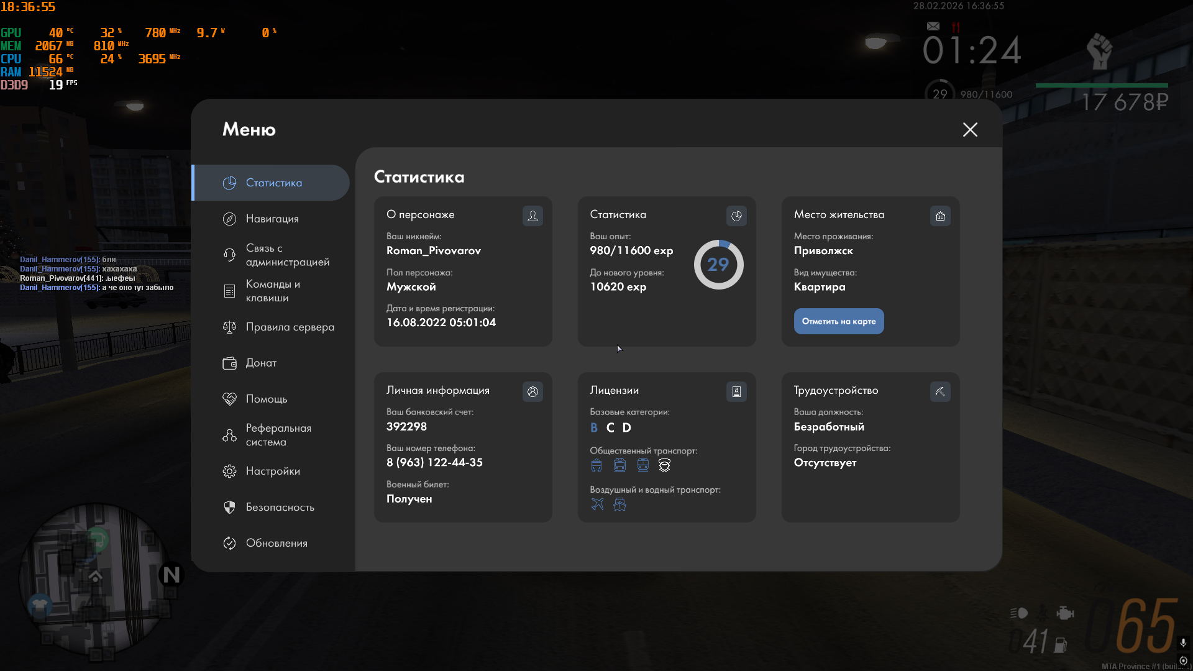Click the pie chart icon in Статистика card
The width and height of the screenshot is (1193, 671).
point(736,216)
